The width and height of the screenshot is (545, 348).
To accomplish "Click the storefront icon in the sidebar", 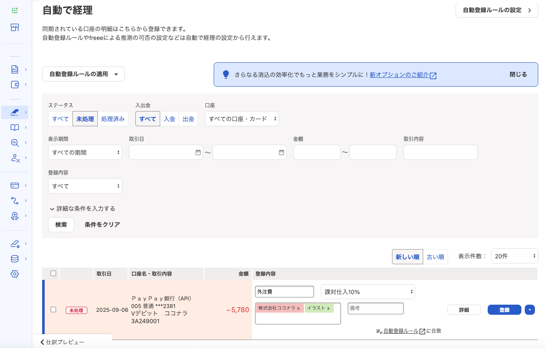I will 15,27.
